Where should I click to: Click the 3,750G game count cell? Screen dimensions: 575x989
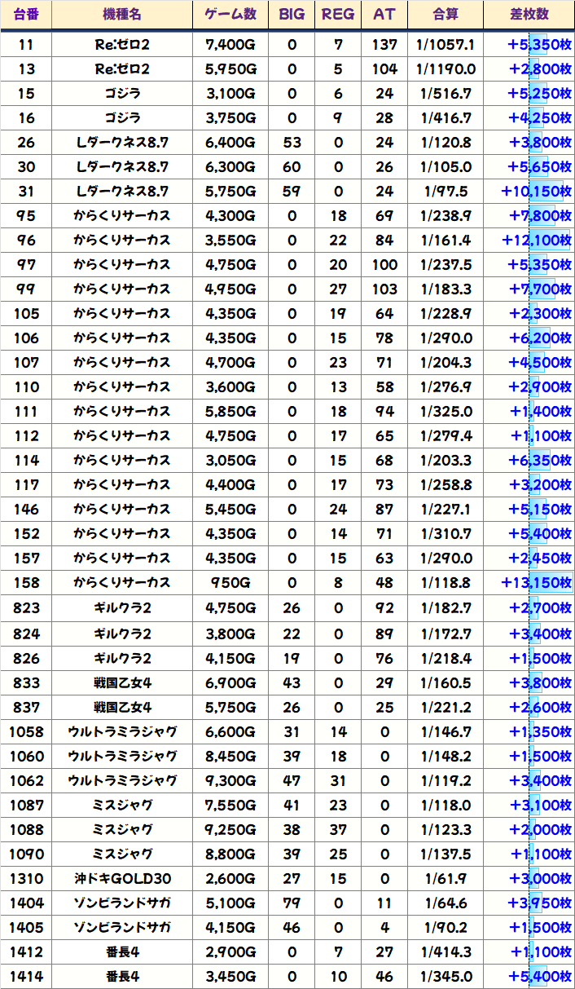pyautogui.click(x=231, y=117)
